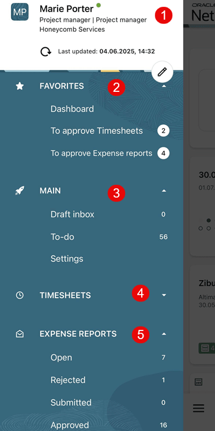Expand the Timesheets section arrow
Screen dimensions: 215x431
pos(164,295)
